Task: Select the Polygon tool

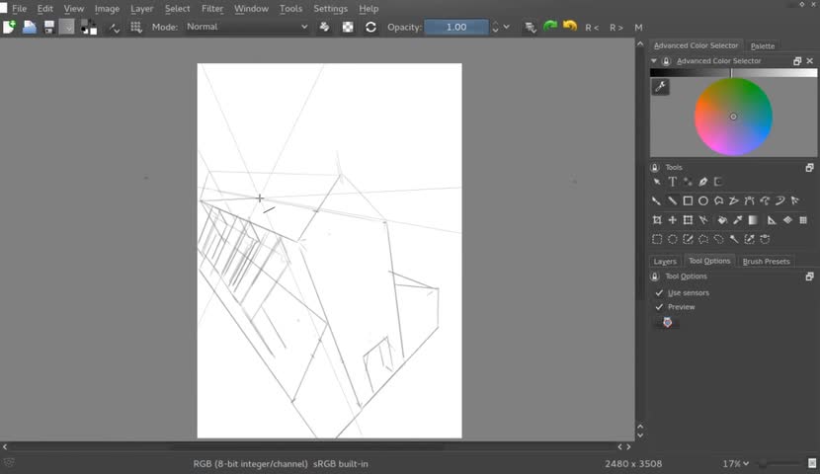Action: click(x=718, y=200)
